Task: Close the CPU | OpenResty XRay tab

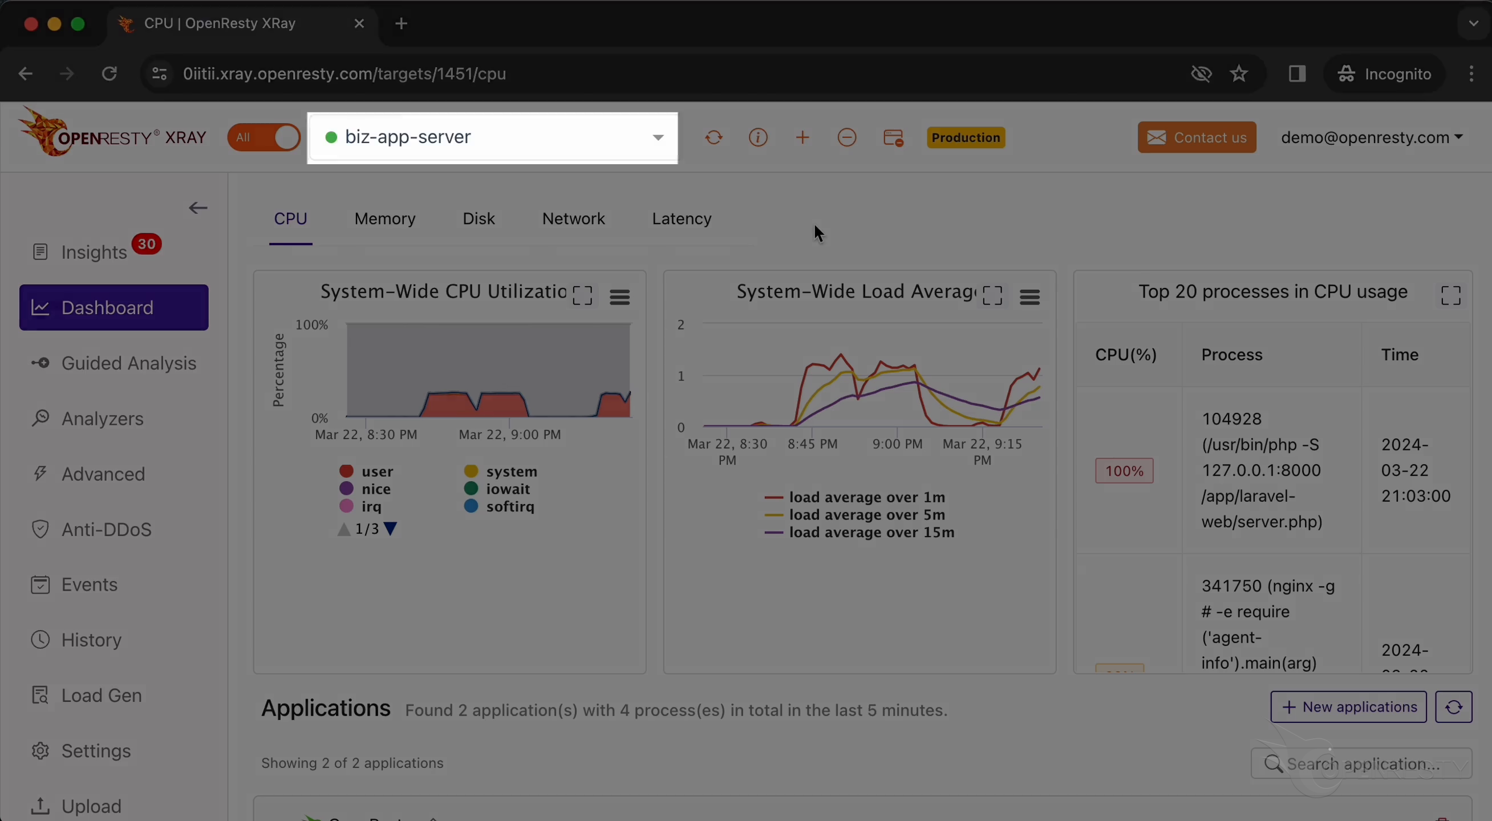Action: click(x=359, y=24)
